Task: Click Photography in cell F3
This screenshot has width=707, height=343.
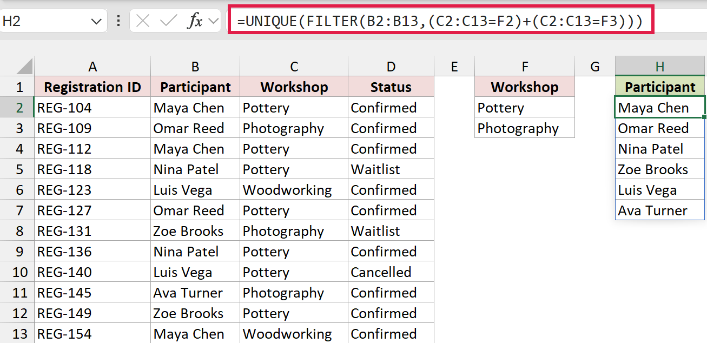Action: [525, 128]
